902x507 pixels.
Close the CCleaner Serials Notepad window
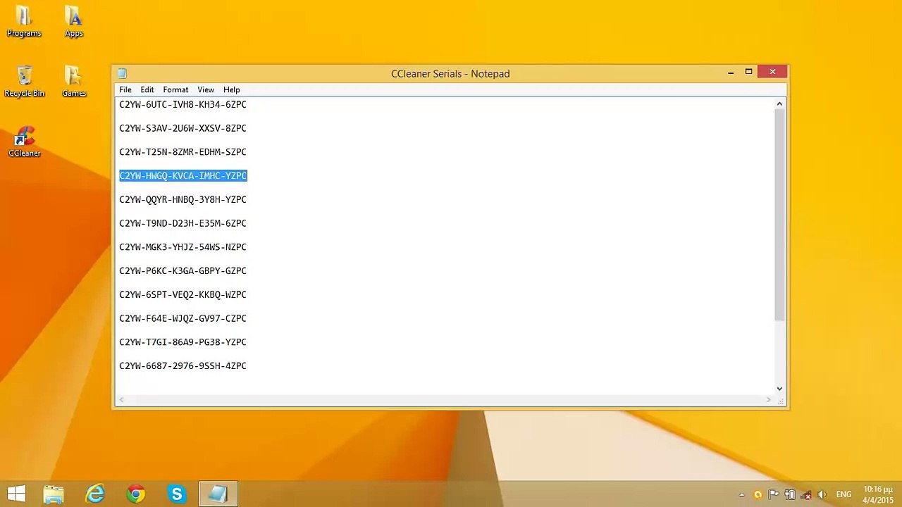click(772, 72)
